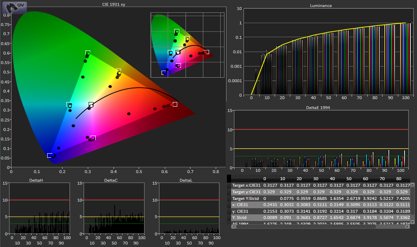
Task: Click the table's scroll up arrow
Action: pyautogui.click(x=412, y=184)
